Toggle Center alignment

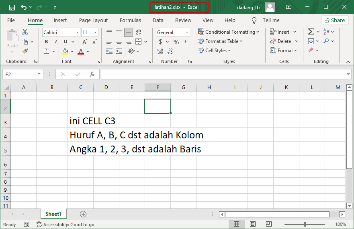[119, 42]
